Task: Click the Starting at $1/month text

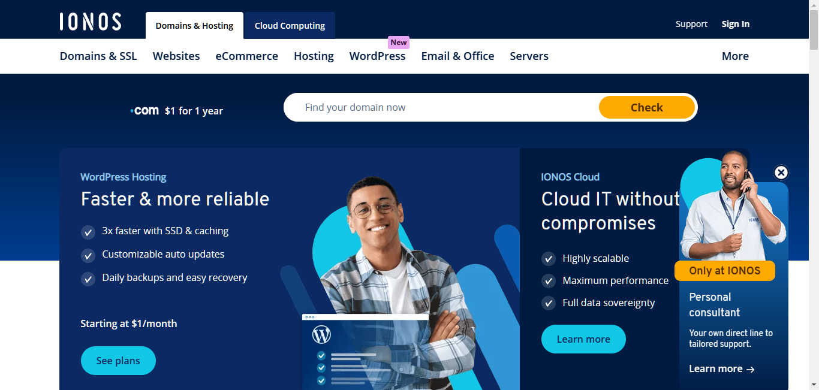Action: click(x=129, y=324)
